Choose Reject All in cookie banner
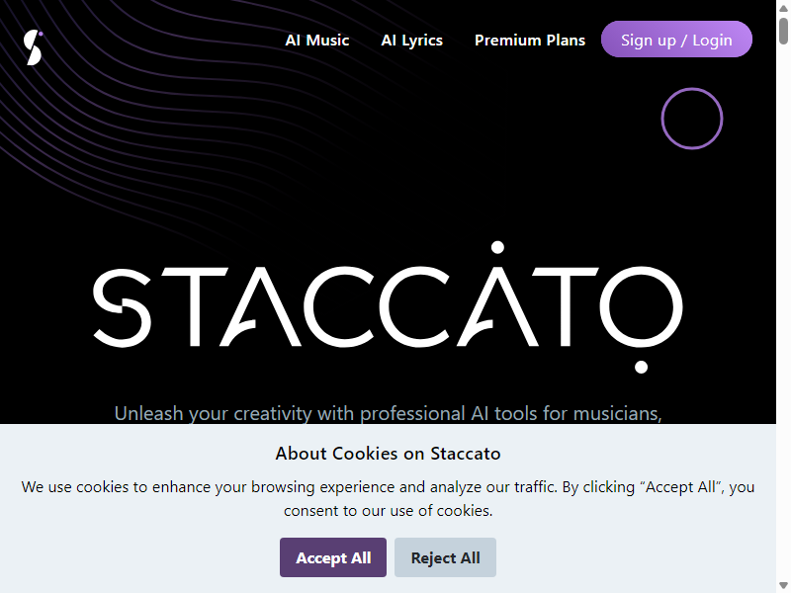Image resolution: width=791 pixels, height=593 pixels. [x=446, y=557]
